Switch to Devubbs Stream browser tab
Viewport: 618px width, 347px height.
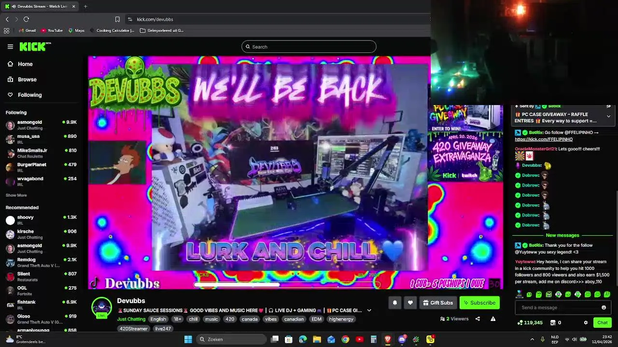[40, 6]
